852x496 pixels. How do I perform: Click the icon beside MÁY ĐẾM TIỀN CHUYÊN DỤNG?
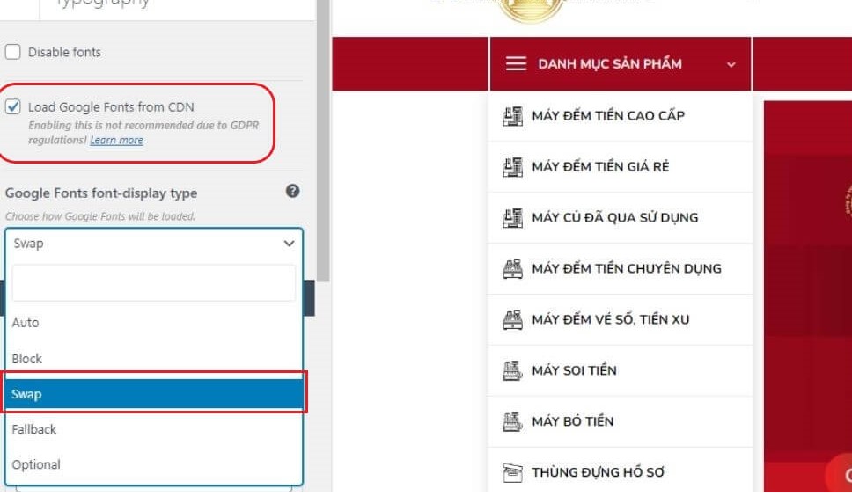tap(512, 269)
